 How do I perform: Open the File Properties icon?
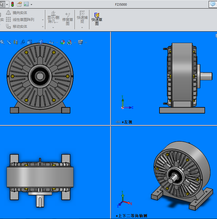pyautogui.click(x=19, y=4)
